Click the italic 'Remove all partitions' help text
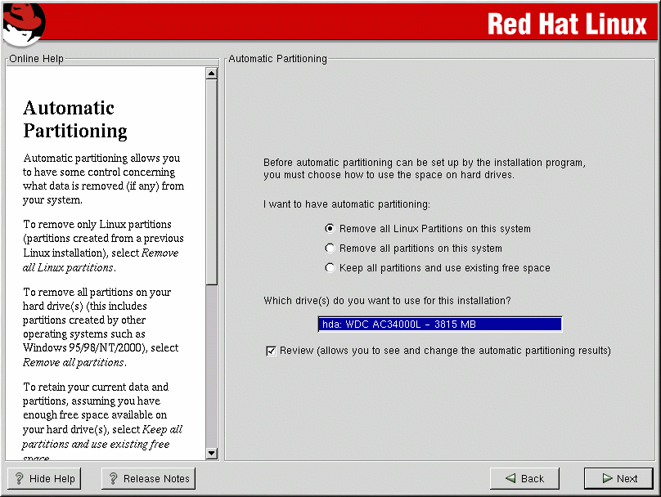661x497 pixels. click(x=74, y=362)
